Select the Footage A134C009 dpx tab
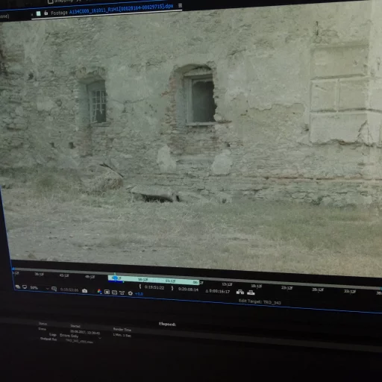The height and width of the screenshot is (382, 382). click(112, 10)
